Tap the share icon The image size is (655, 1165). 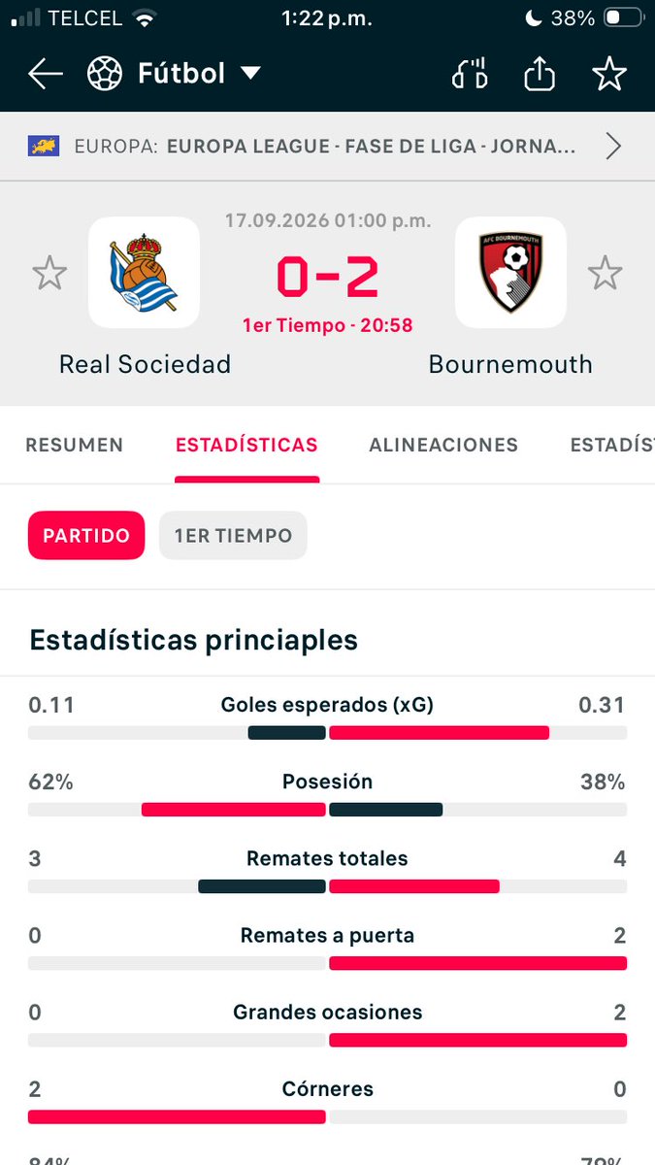(x=540, y=74)
